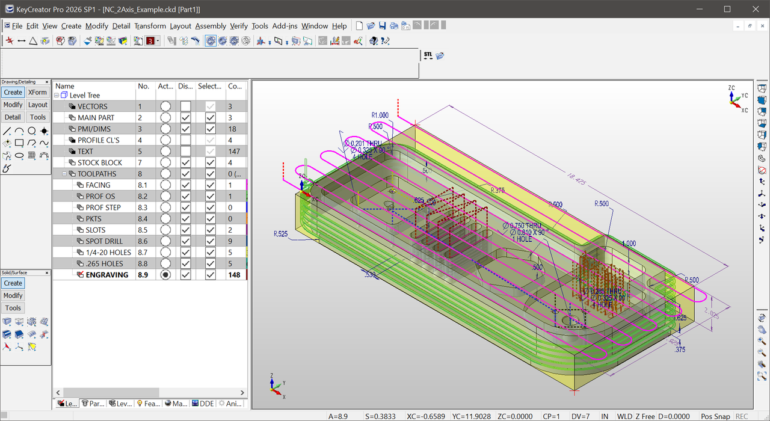The image size is (770, 421).
Task: Click the zoom out magnifier on right toolbar
Action: tap(762, 352)
